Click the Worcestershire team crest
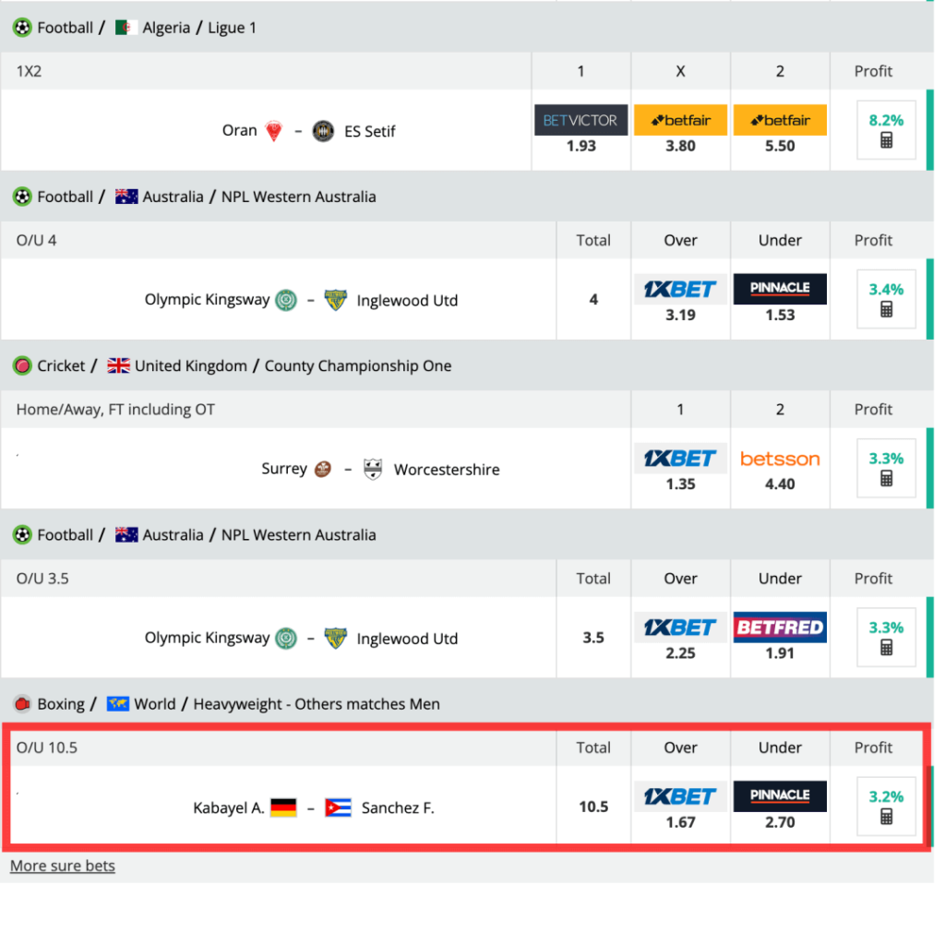The width and height of the screenshot is (945, 945). click(373, 469)
